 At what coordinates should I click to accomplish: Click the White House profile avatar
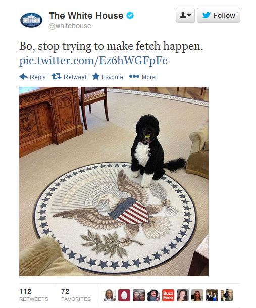click(31, 20)
